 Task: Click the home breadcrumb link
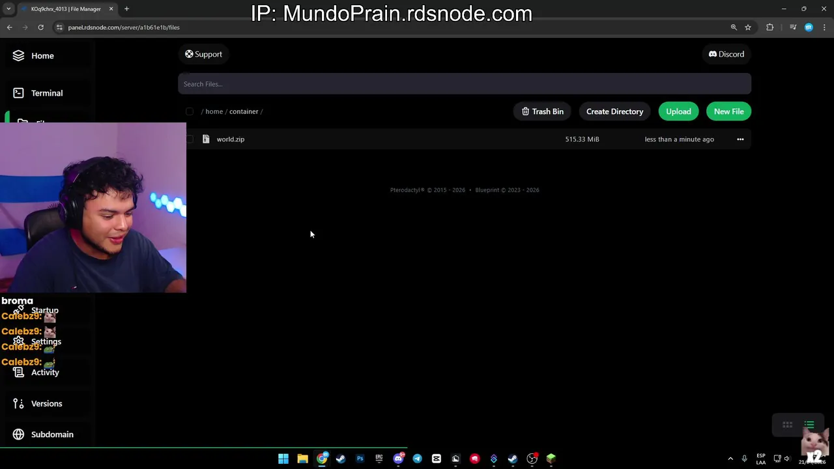point(214,111)
